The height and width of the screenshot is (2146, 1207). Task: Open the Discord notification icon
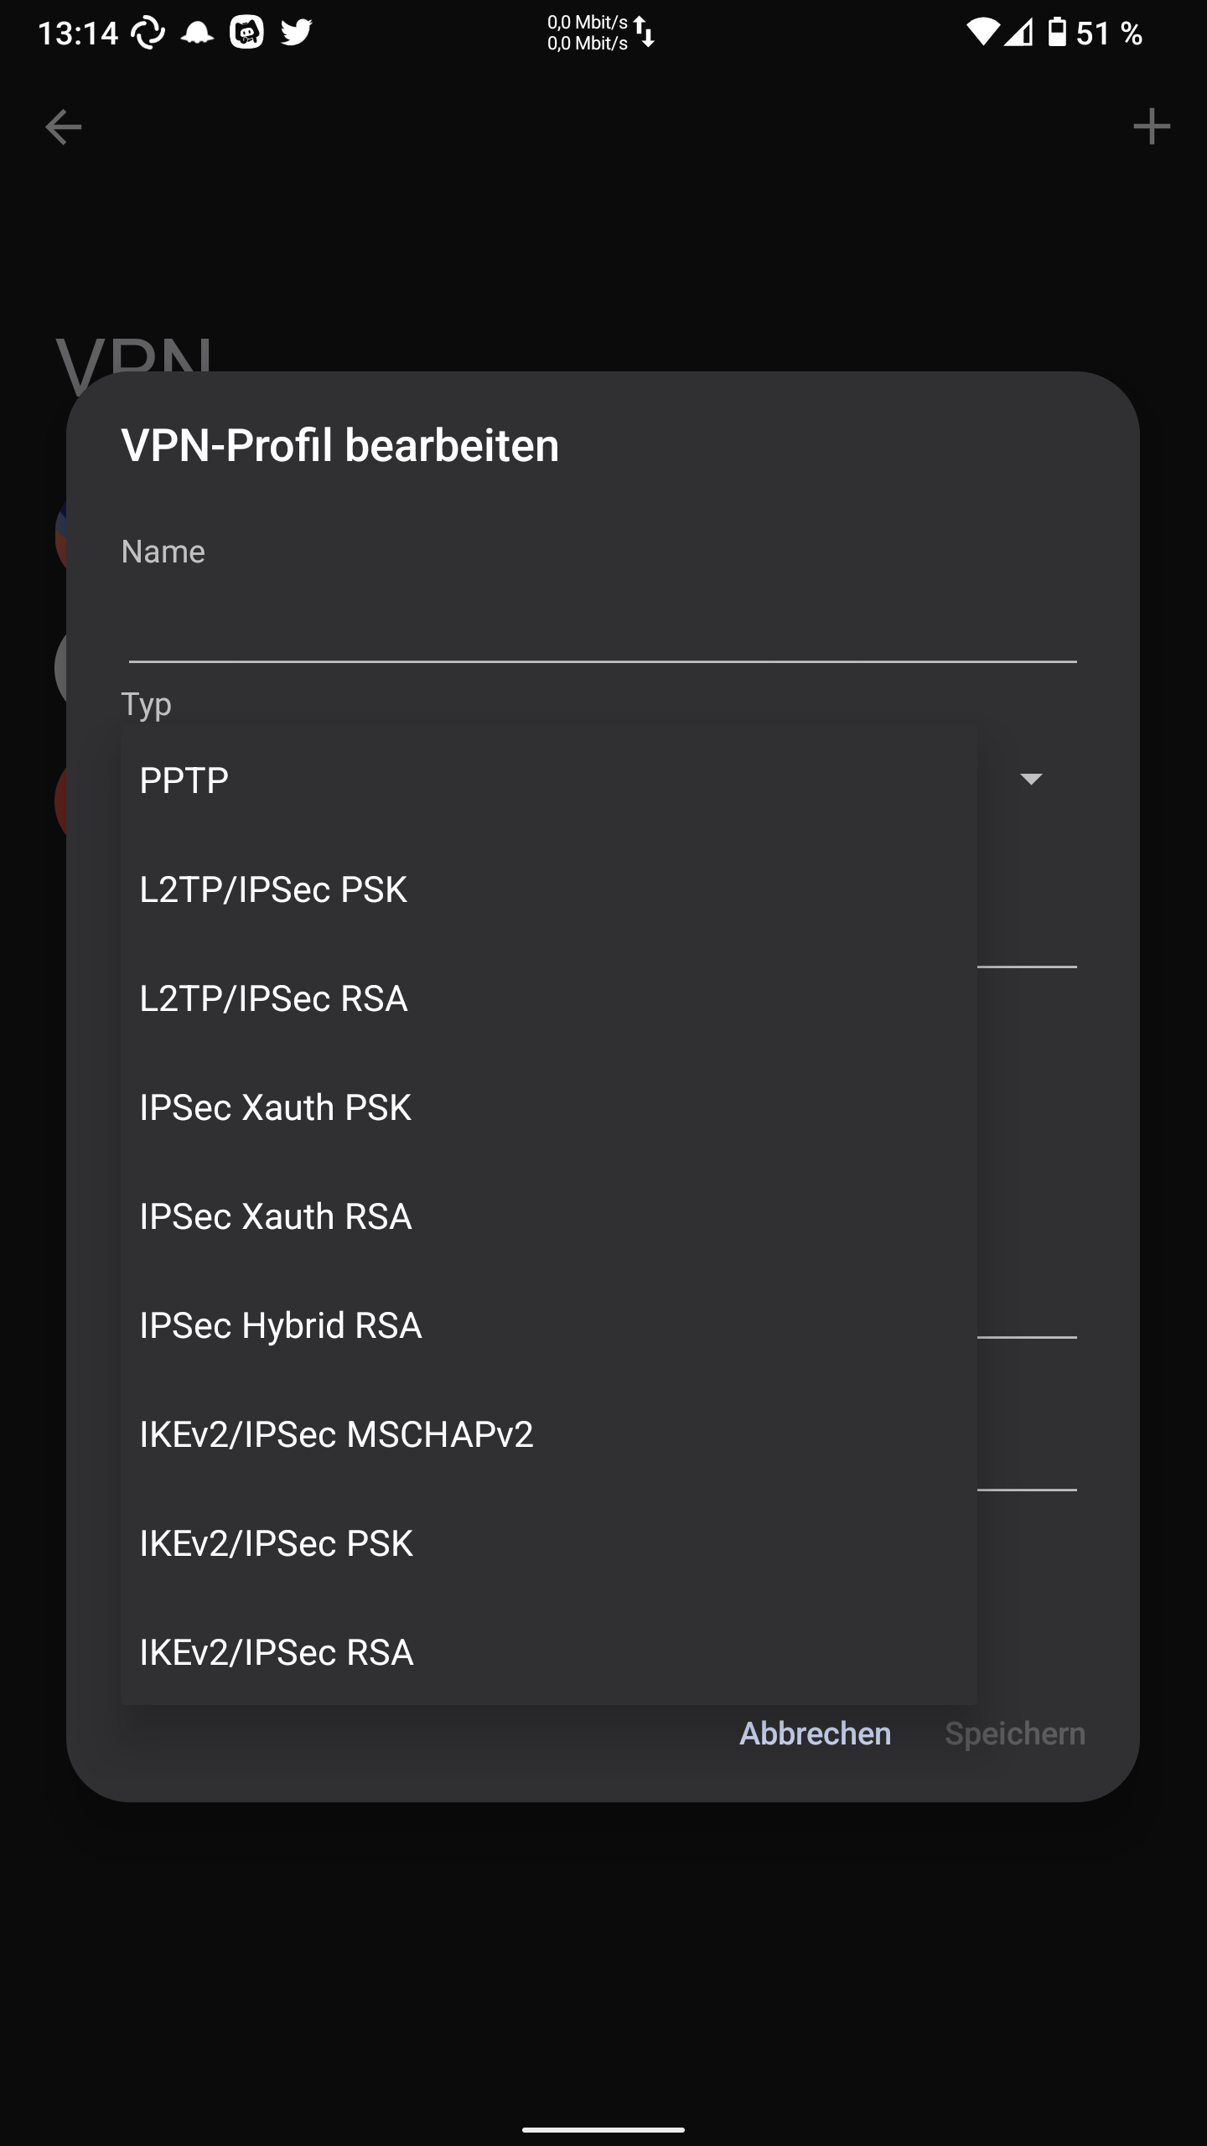(x=246, y=31)
